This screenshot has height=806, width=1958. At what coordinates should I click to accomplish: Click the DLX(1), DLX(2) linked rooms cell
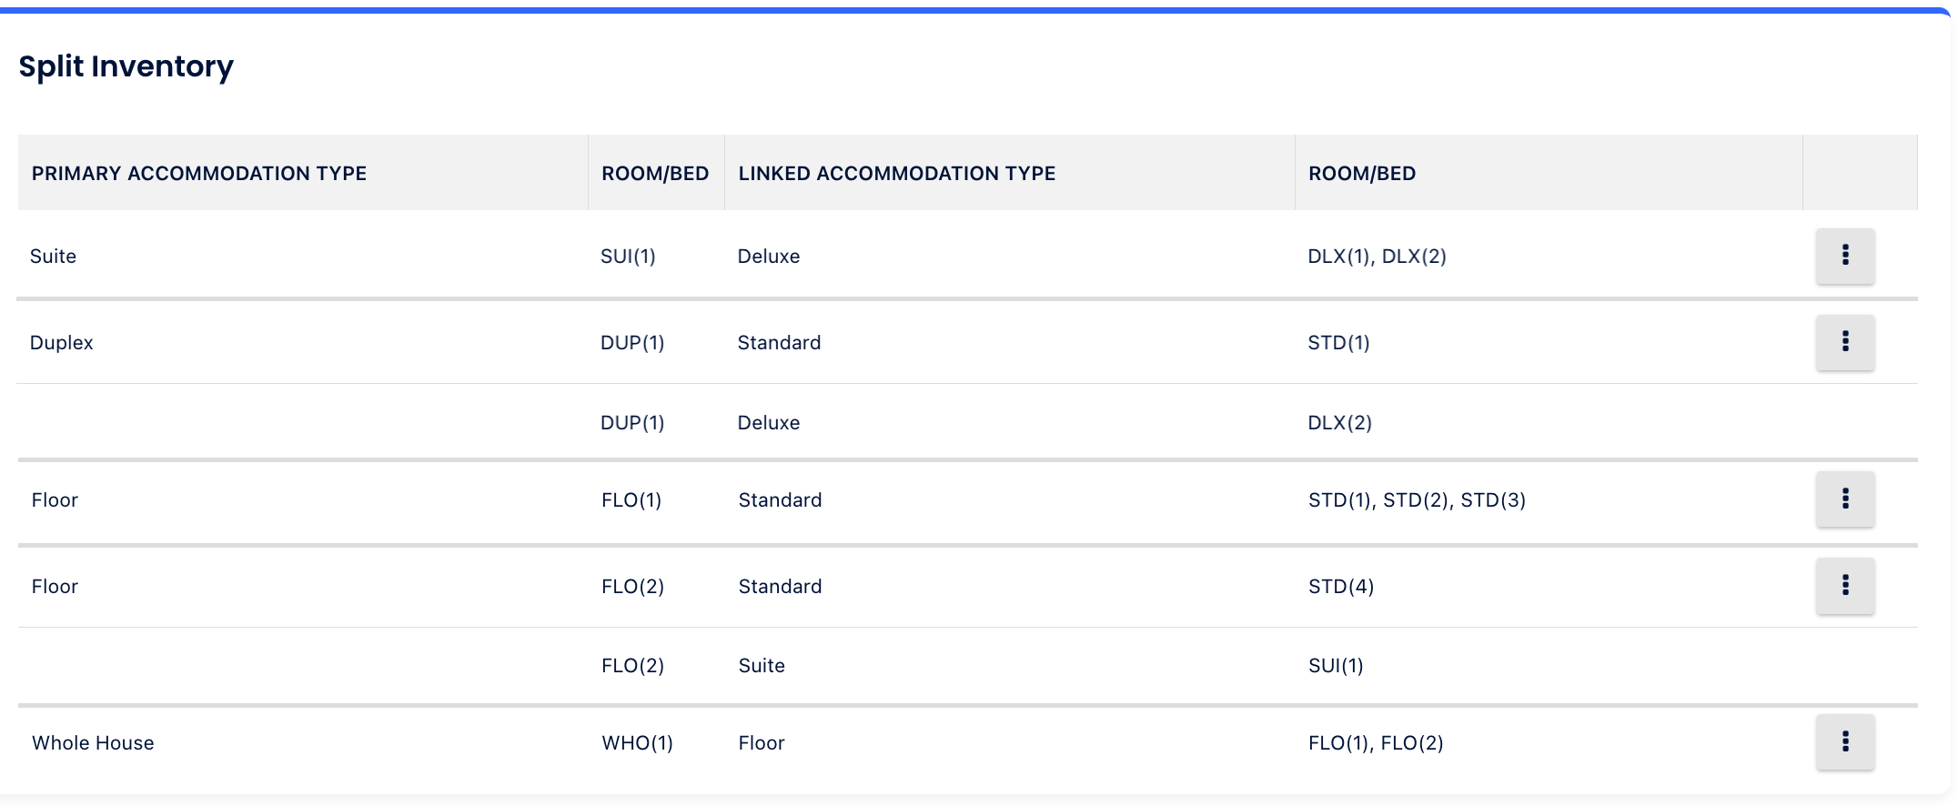pos(1377,257)
